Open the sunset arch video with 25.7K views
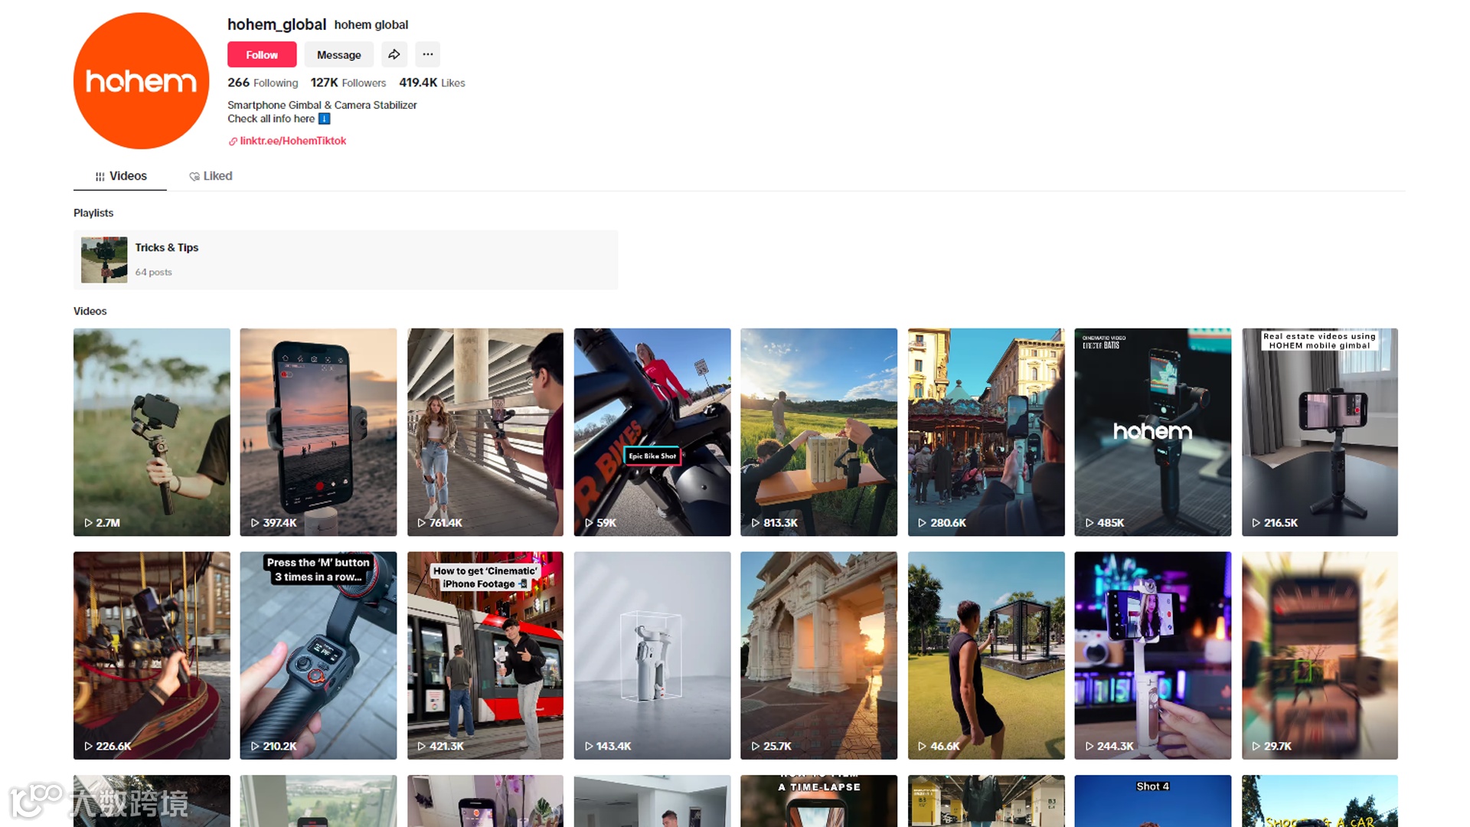Screen dimensions: 1470x827 pos(819,655)
